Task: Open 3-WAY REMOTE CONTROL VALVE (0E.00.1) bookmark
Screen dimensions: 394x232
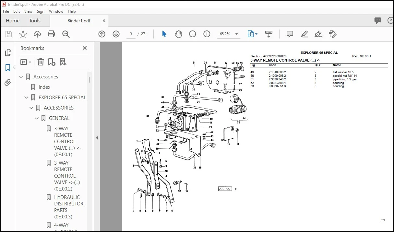Action: coord(68,142)
